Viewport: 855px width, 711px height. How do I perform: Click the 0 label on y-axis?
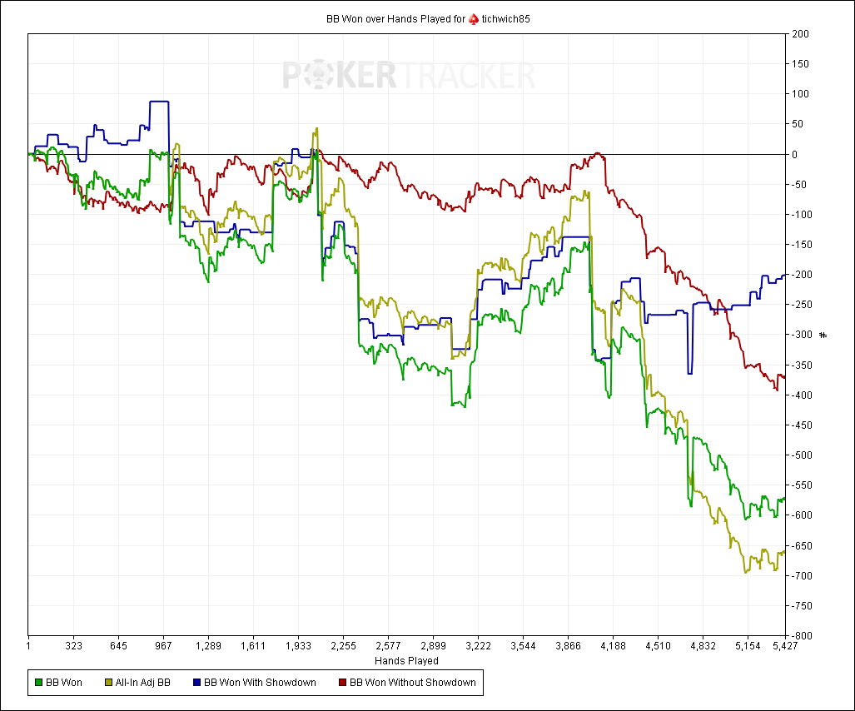coord(794,154)
